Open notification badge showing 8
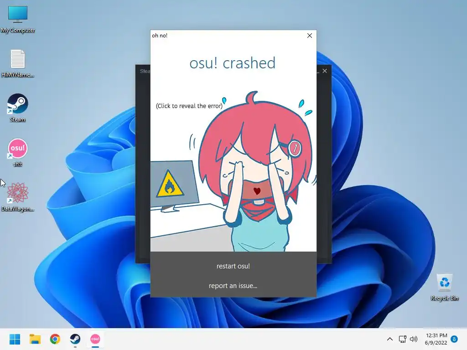 coord(454,339)
